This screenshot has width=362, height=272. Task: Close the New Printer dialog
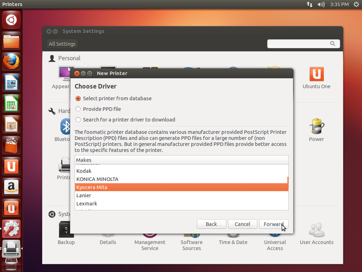click(77, 74)
